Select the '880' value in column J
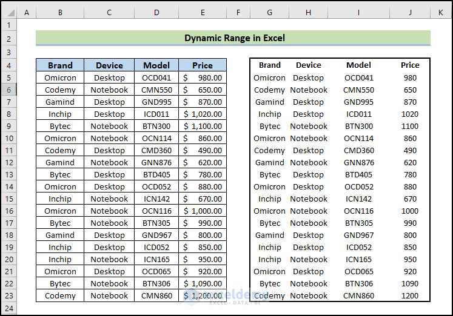Viewport: 453px width, 316px height. click(x=410, y=186)
